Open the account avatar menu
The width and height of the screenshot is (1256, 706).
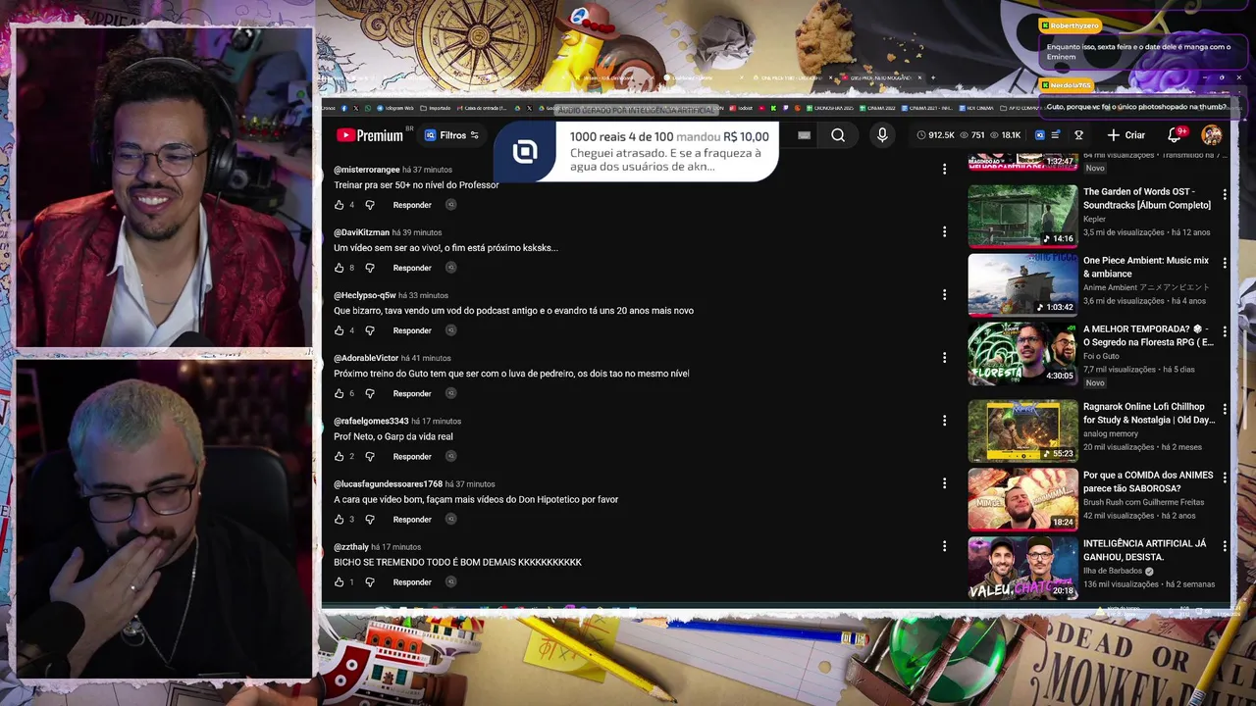(x=1212, y=135)
